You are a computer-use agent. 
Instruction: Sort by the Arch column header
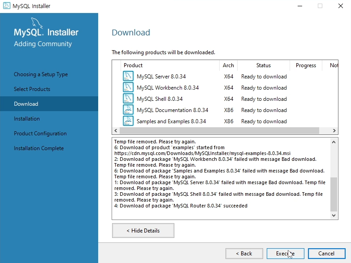(x=228, y=65)
